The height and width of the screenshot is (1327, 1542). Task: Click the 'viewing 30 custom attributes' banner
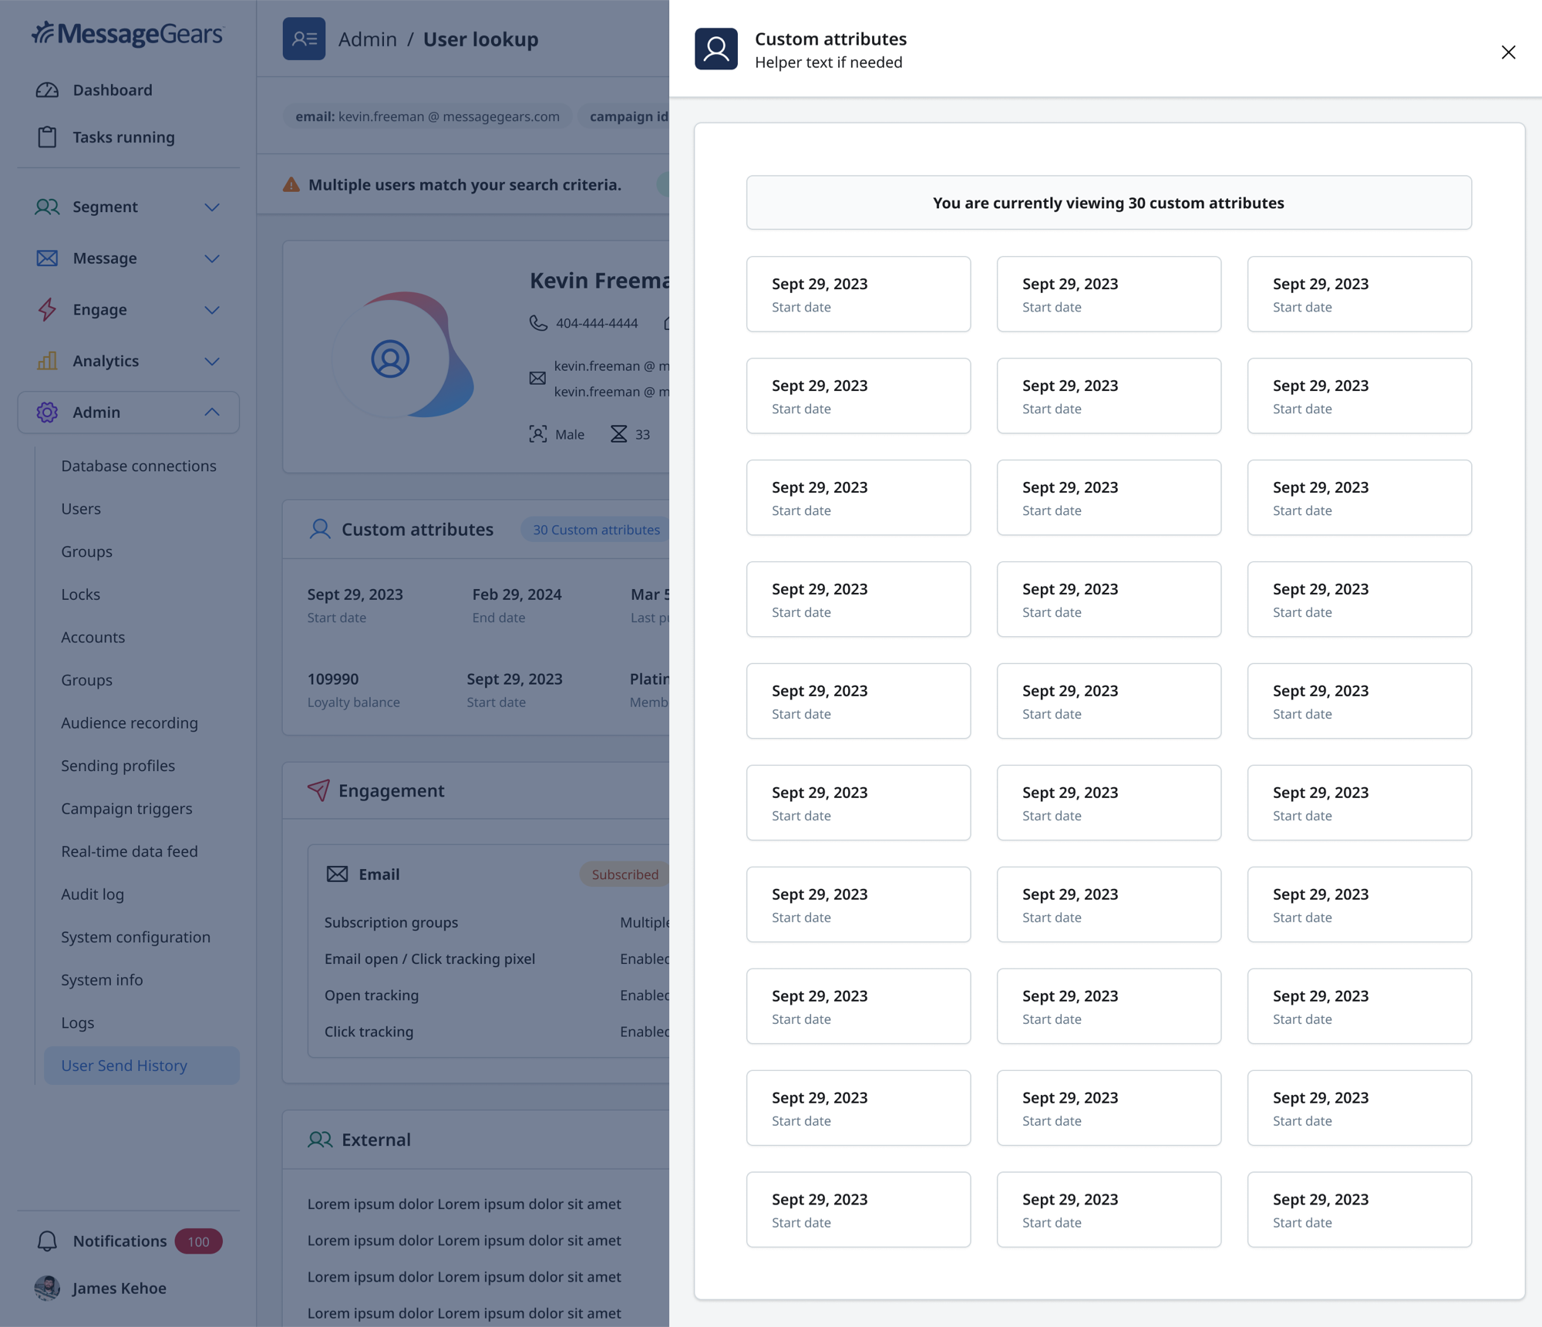(x=1109, y=203)
